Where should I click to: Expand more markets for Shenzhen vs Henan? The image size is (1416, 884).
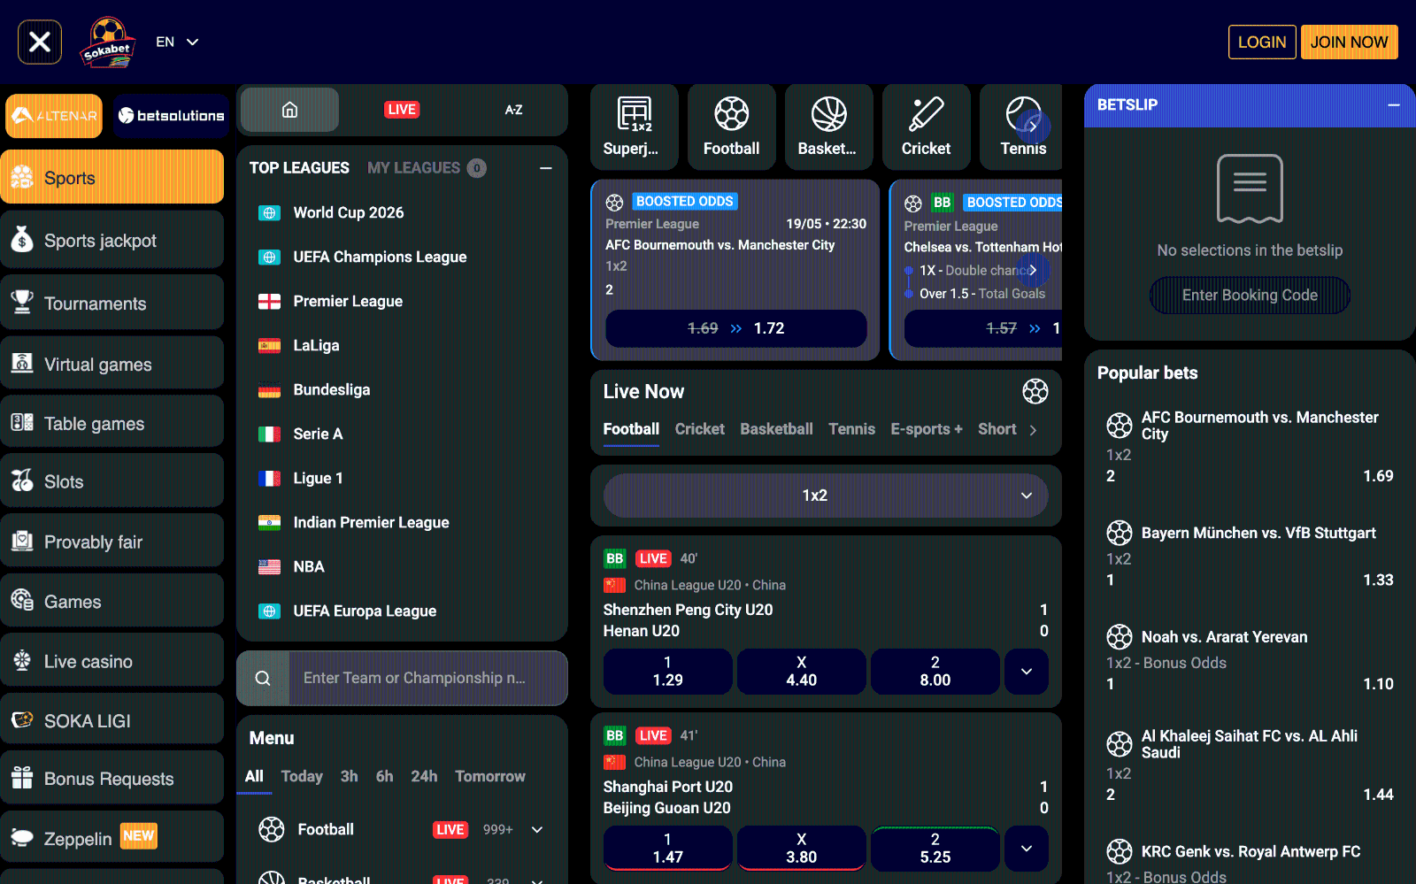1027,672
